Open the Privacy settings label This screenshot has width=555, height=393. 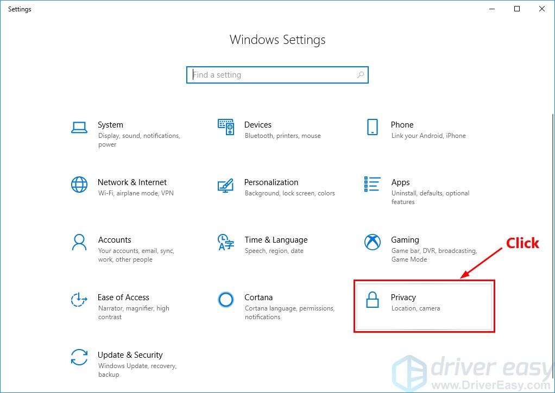[x=403, y=297]
